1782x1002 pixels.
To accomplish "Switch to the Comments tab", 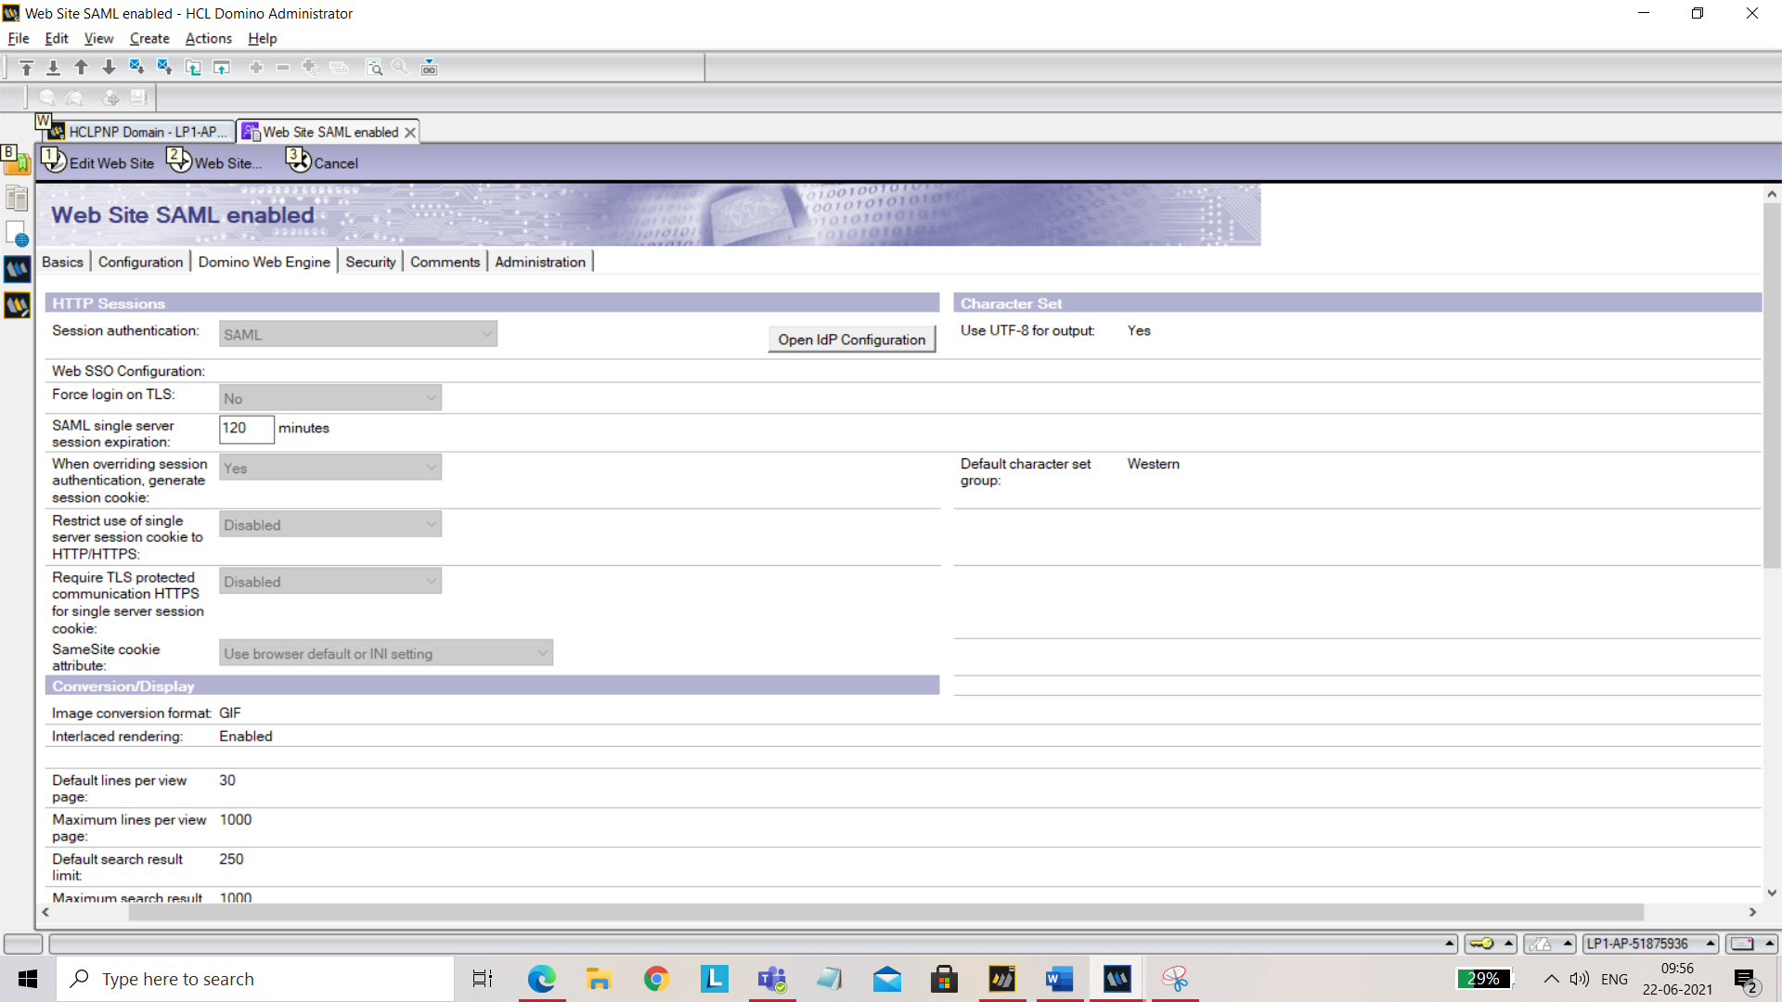I will click(445, 262).
